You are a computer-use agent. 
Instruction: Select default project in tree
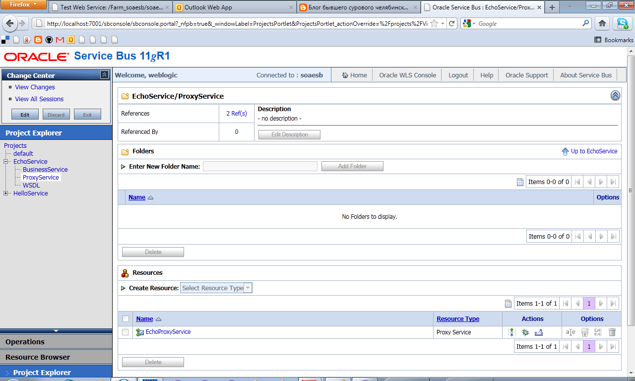click(23, 154)
